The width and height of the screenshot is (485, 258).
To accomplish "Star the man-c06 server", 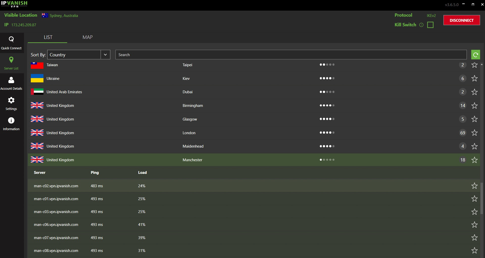I will tap(474, 225).
